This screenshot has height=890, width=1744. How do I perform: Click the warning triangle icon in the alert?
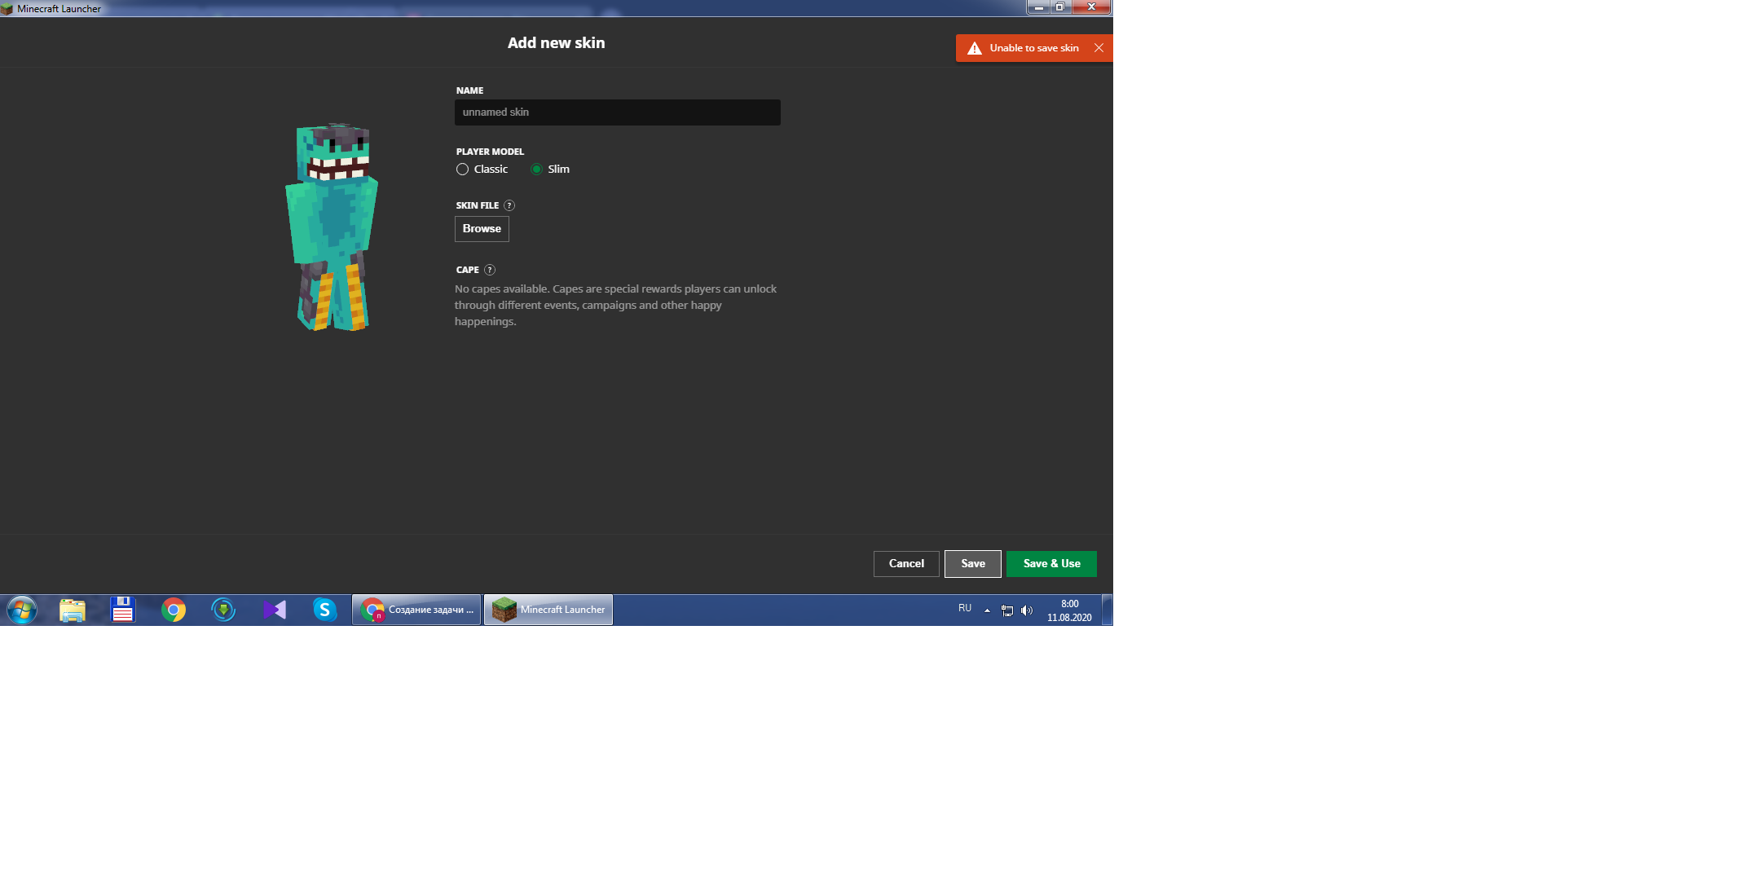click(974, 48)
